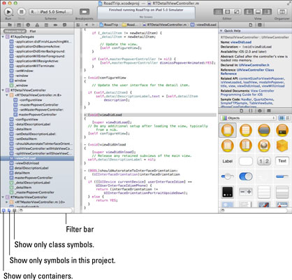The width and height of the screenshot is (292, 280).
Task: Select the Slider object in the library
Action: (x=228, y=176)
